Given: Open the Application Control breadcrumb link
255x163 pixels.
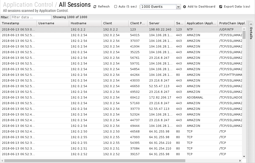Looking at the screenshot, I should tap(28, 5).
